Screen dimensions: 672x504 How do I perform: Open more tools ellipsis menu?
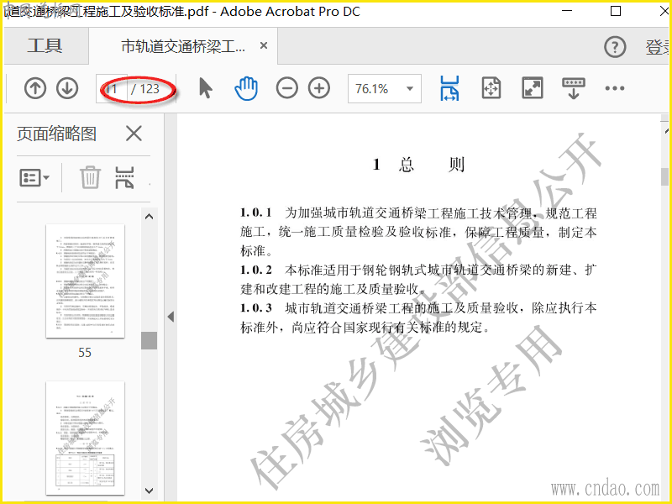615,88
